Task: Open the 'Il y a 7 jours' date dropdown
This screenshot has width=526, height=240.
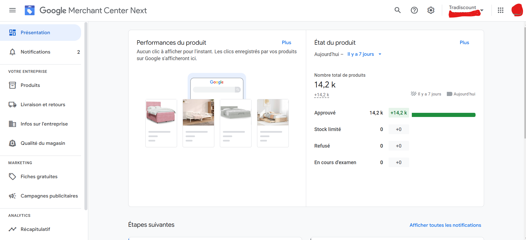Action: tap(364, 54)
